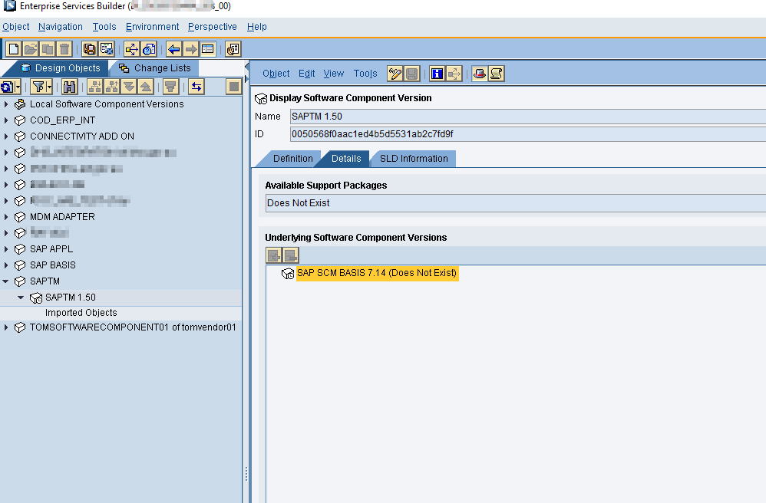Click the gray forward arrow icon
766x503 pixels.
click(190, 49)
